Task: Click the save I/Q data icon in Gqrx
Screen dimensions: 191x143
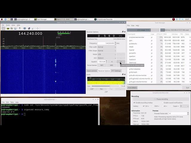Action: (x=20, y=29)
